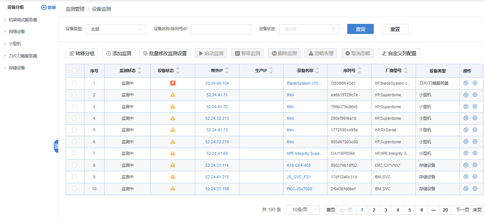The height and width of the screenshot is (219, 485).
Task: Click 批量修改监测设置 button
Action: click(165, 53)
